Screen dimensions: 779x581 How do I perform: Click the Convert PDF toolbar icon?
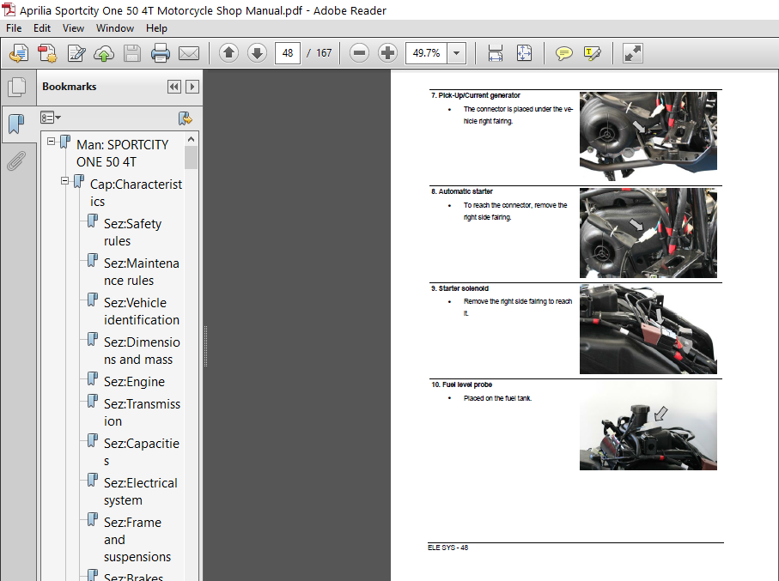click(47, 53)
